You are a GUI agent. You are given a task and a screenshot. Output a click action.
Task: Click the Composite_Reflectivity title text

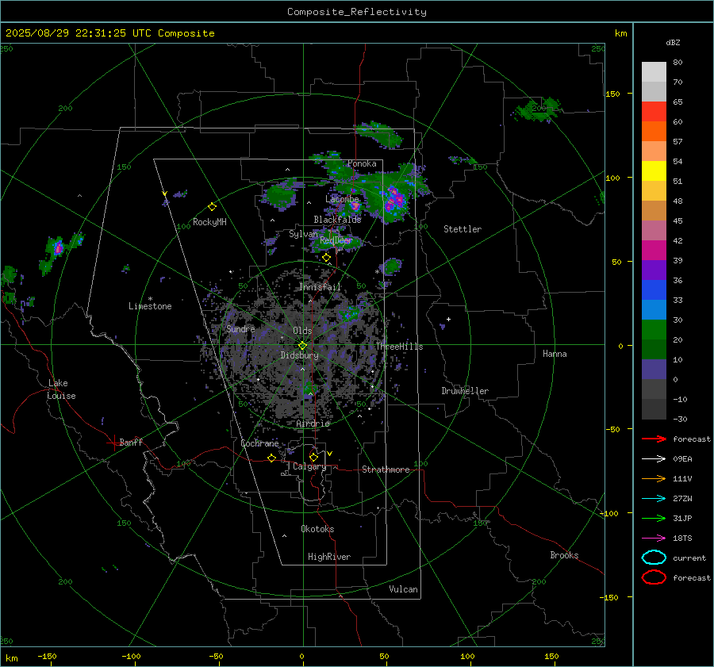pos(357,12)
